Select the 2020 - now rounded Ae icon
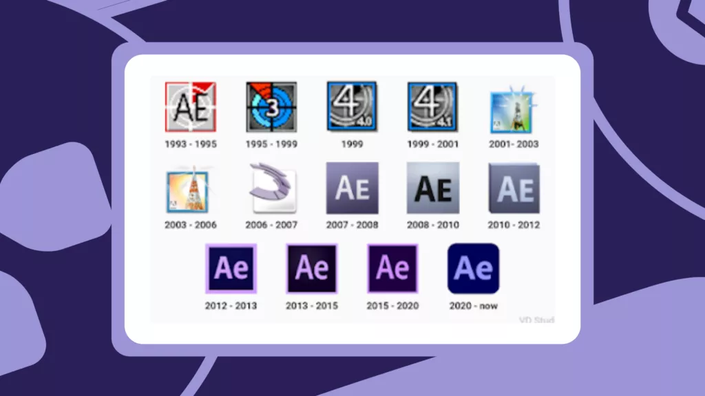The image size is (705, 396). (474, 269)
